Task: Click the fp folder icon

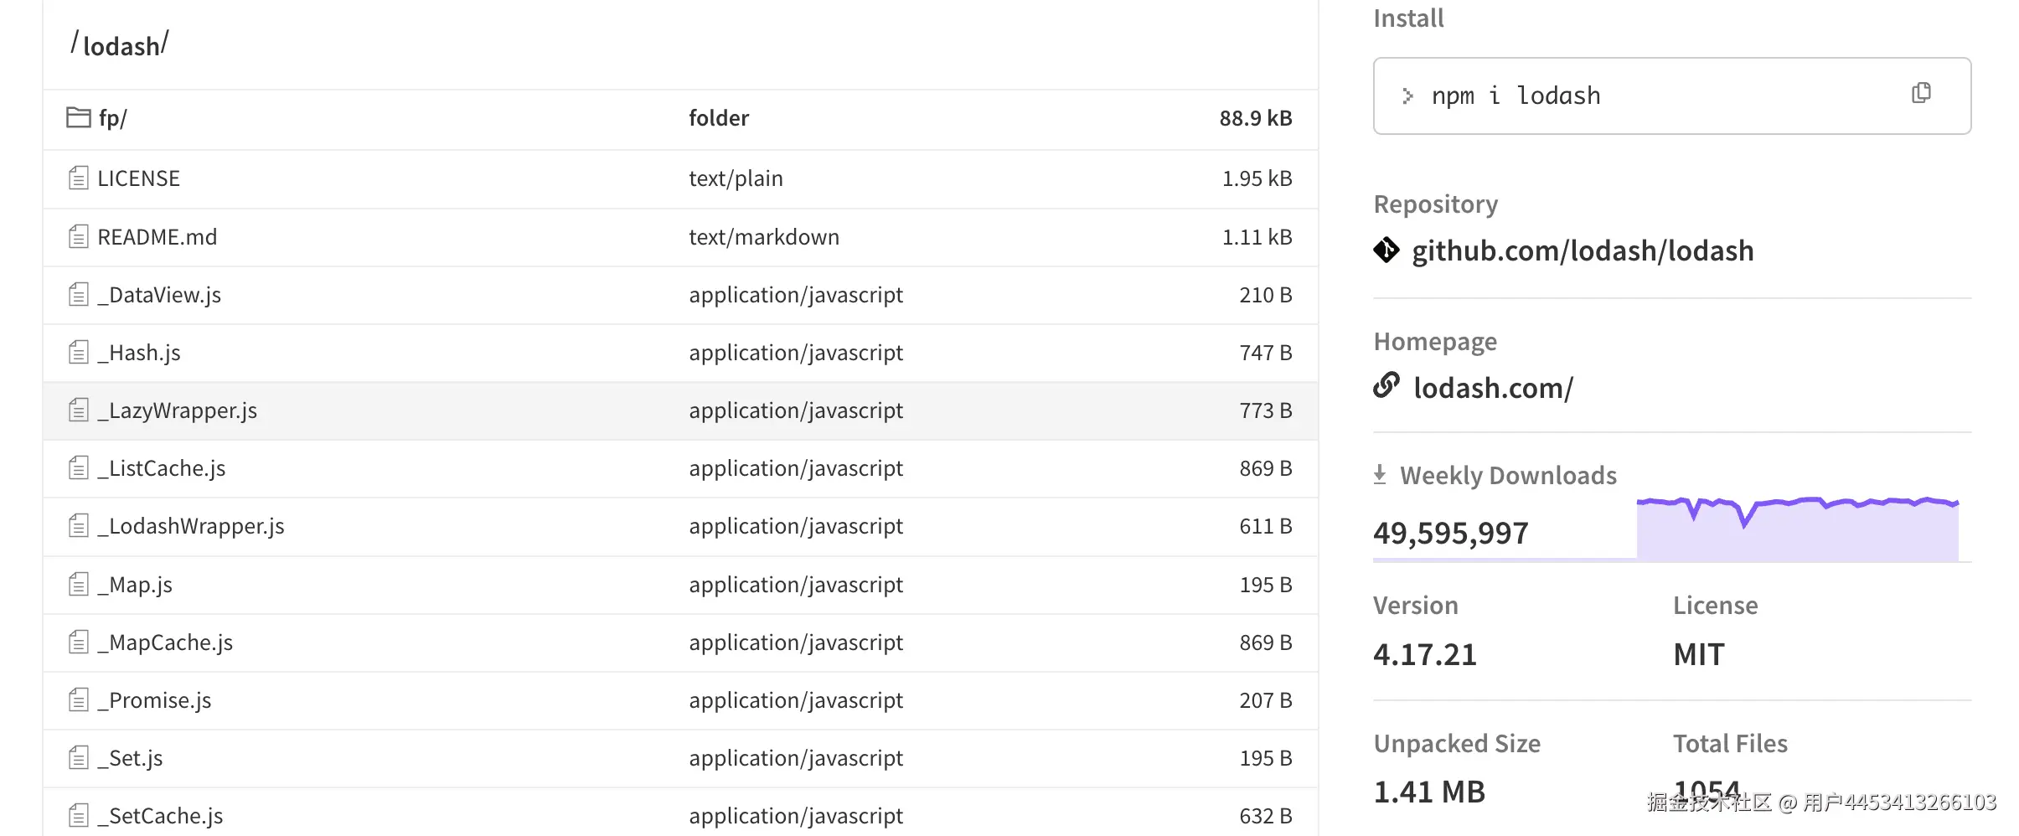Action: 79,117
